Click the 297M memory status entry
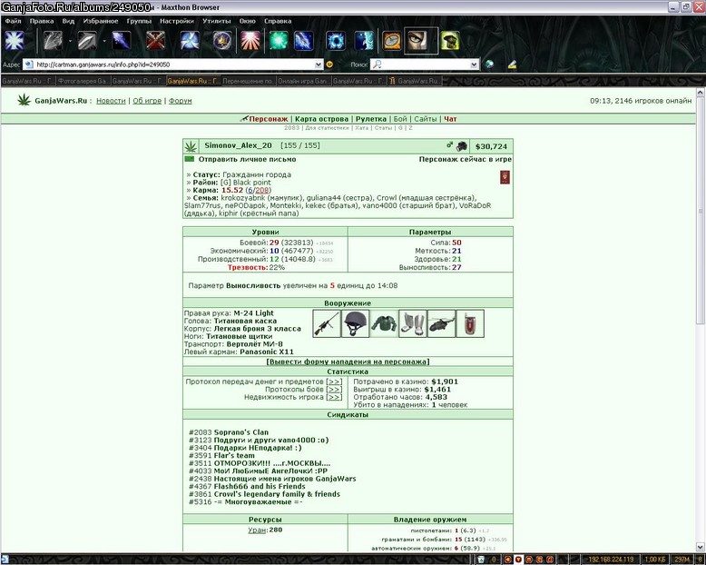706x565 pixels. 682,560
